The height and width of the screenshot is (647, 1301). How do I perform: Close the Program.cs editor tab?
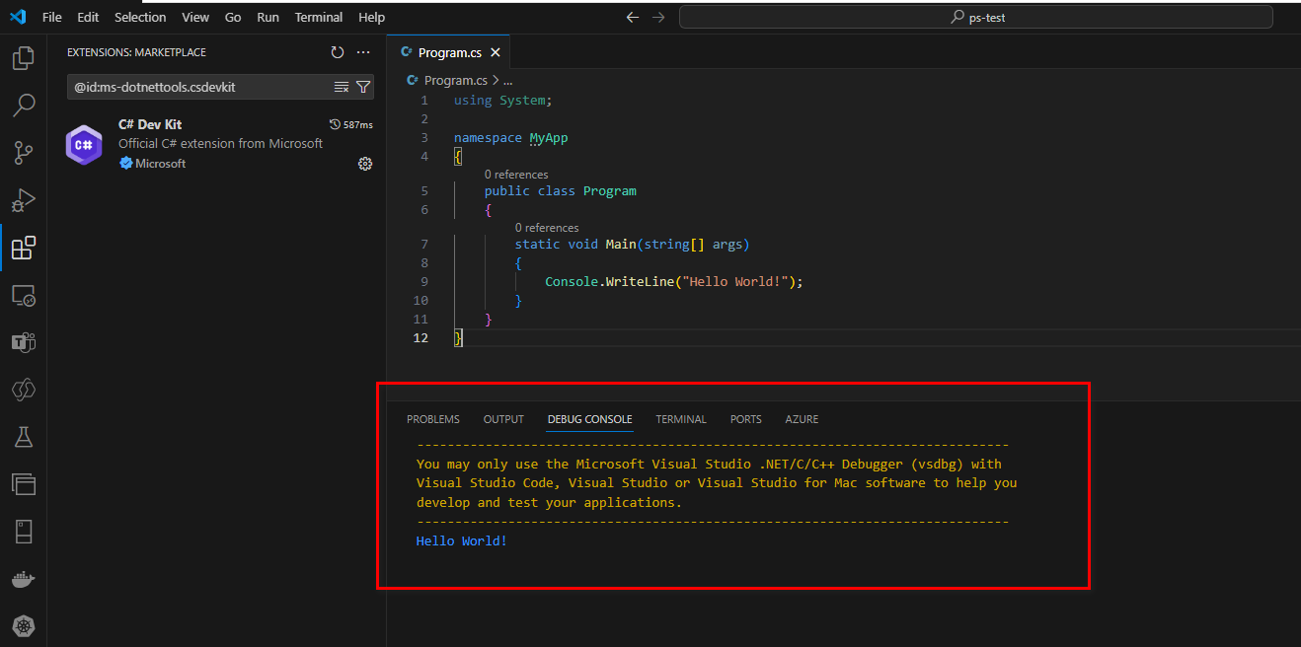click(496, 53)
